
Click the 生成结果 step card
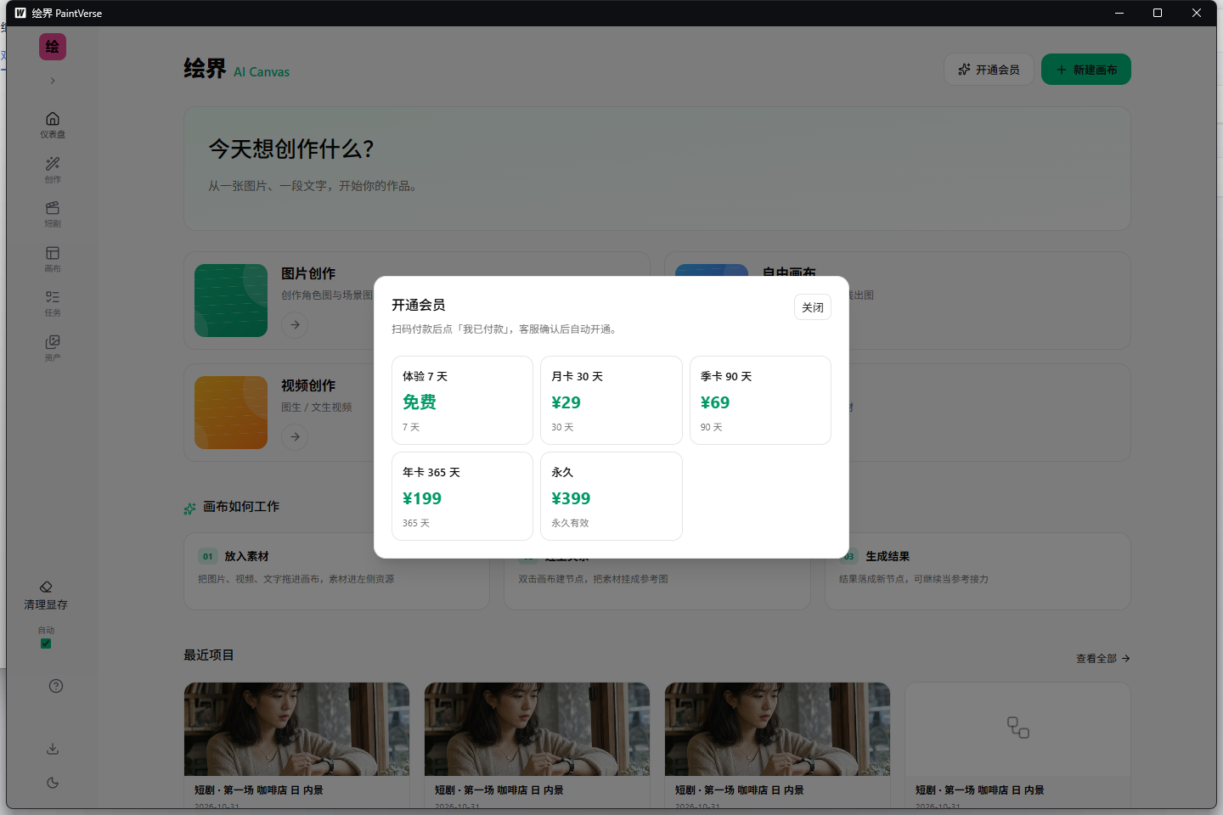pos(978,570)
